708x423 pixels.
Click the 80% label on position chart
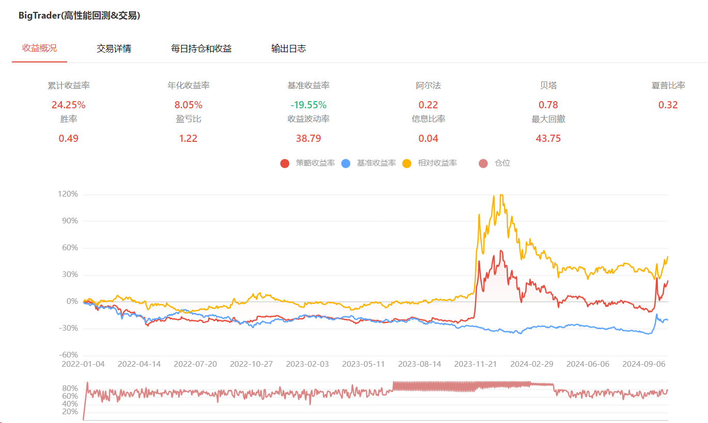[70, 388]
